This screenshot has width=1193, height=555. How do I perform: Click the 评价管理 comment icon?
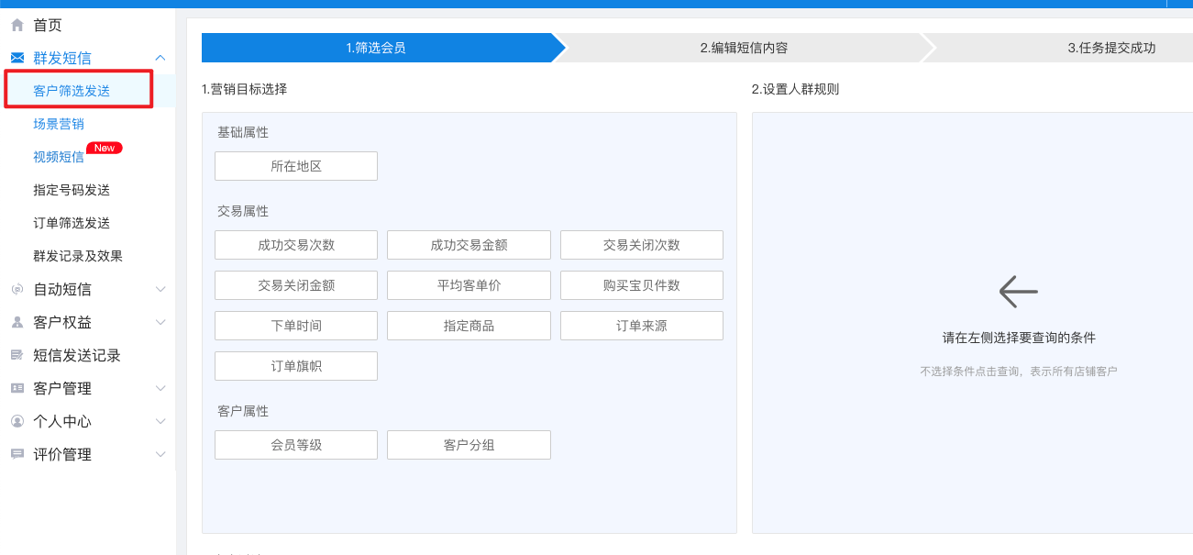17,455
